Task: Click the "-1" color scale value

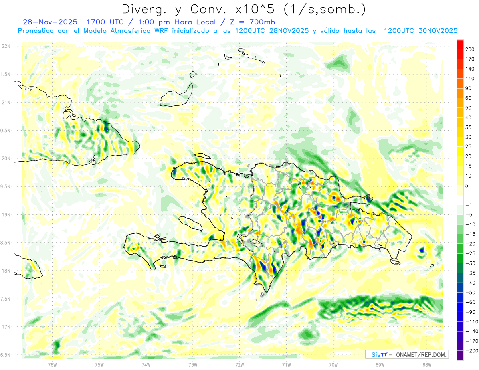Action: (469, 205)
